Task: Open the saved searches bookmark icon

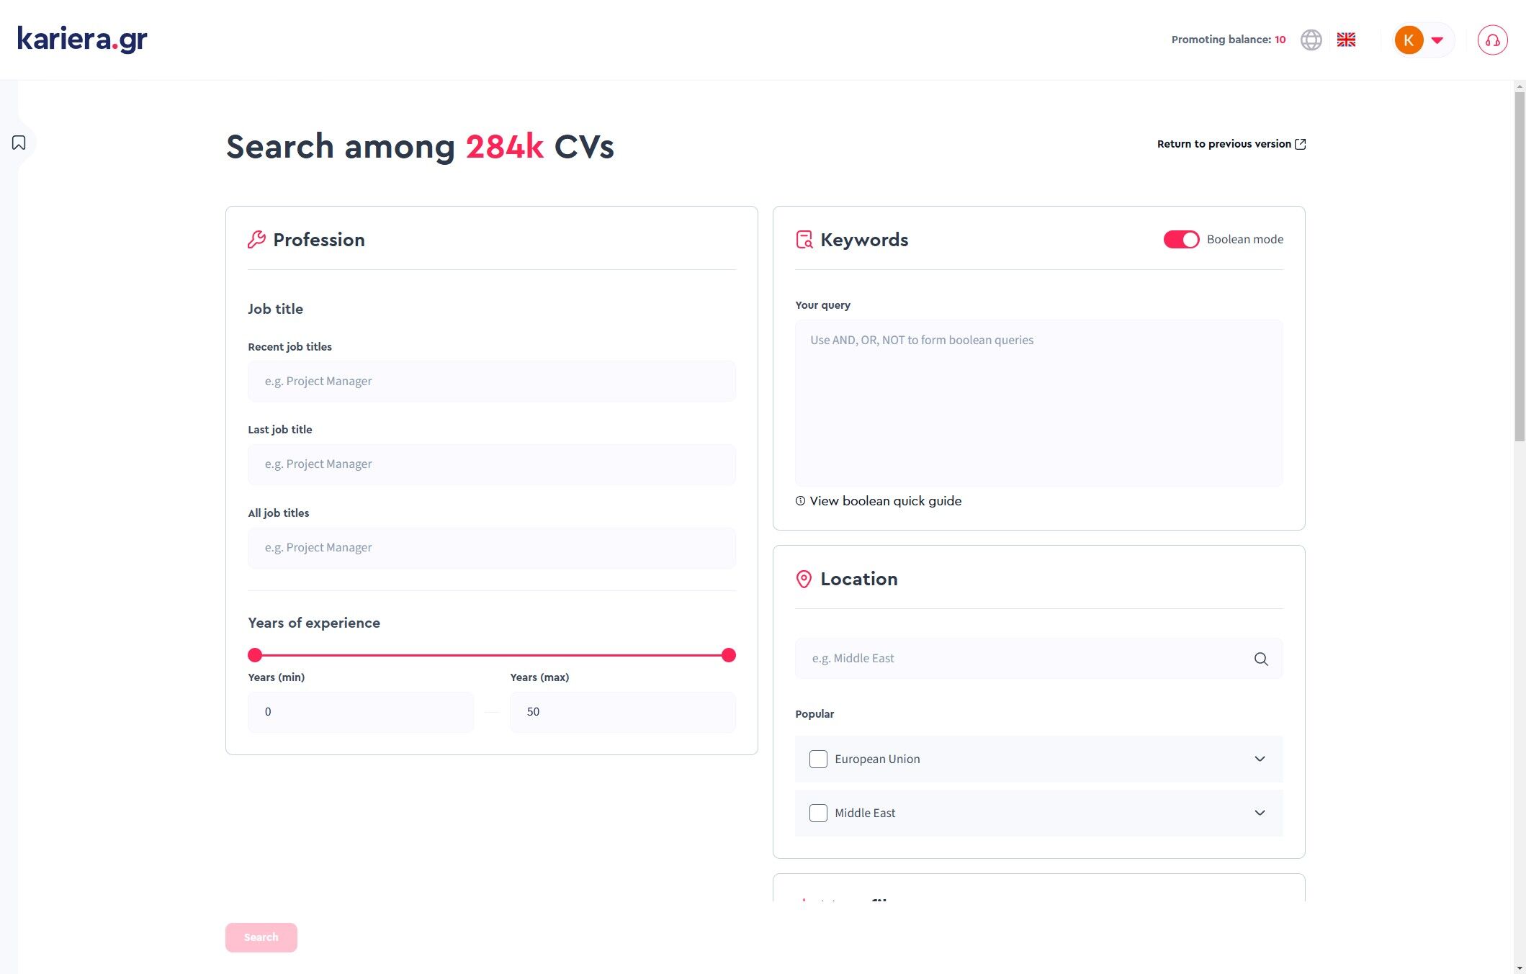Action: [x=19, y=143]
